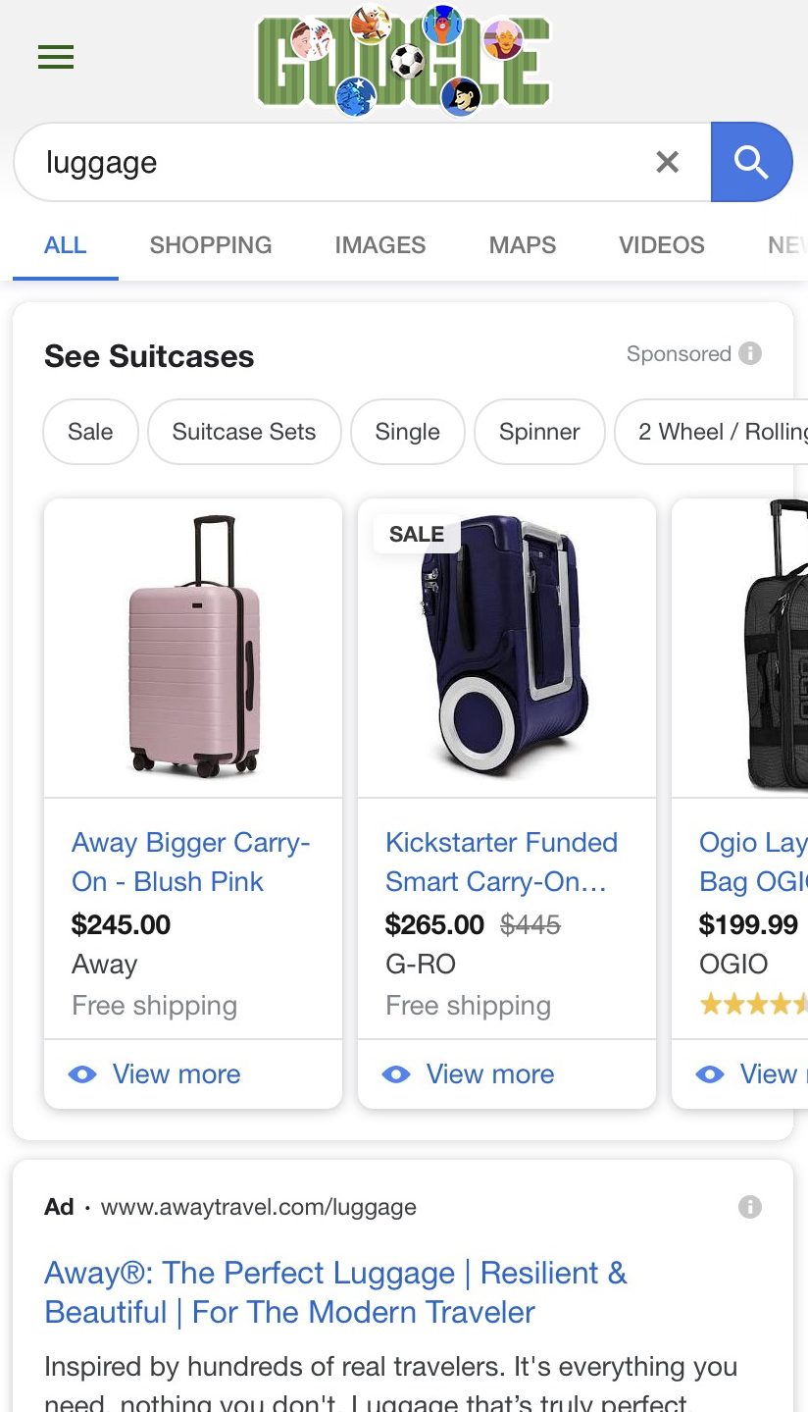
Task: Click the info icon beside the Away ad
Action: 749,1207
